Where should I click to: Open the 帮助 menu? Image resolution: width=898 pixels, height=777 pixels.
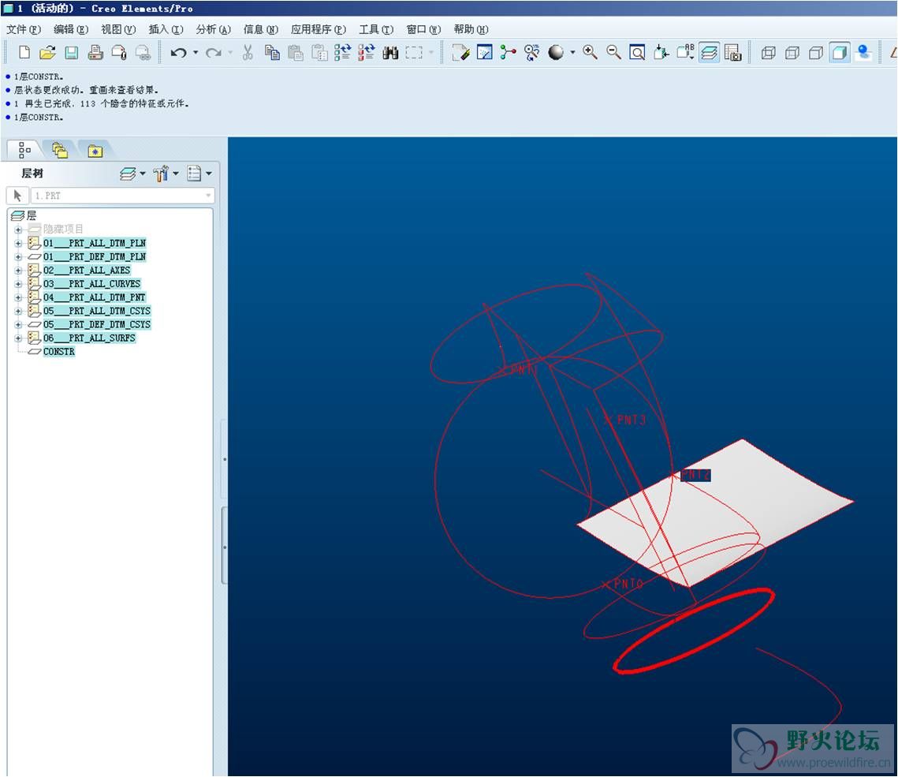(471, 29)
